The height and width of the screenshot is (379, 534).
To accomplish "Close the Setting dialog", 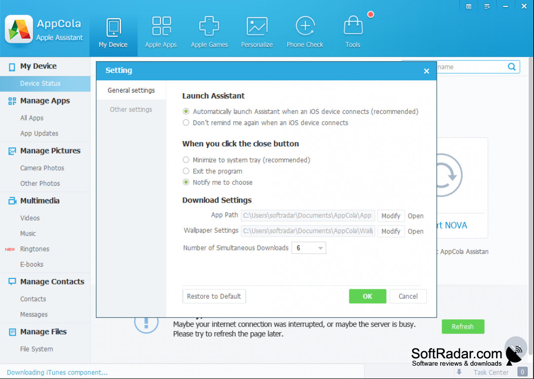I will tap(426, 71).
